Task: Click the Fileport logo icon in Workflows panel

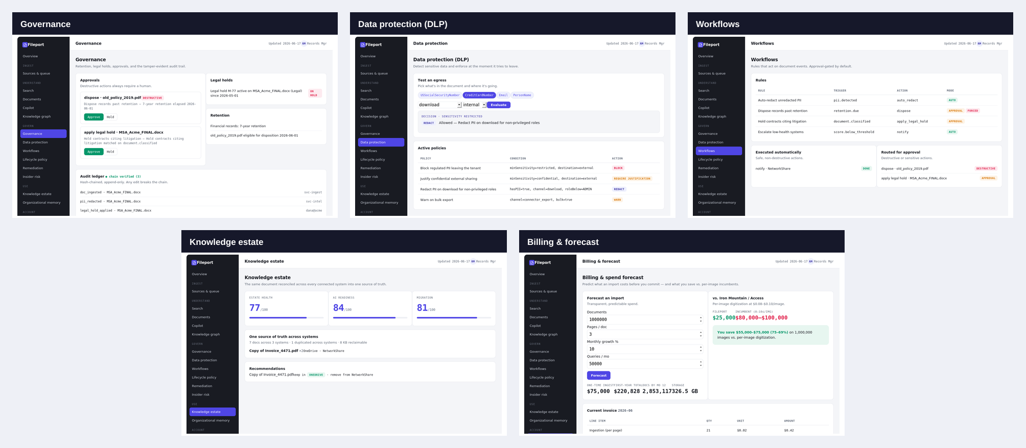Action: [x=701, y=45]
